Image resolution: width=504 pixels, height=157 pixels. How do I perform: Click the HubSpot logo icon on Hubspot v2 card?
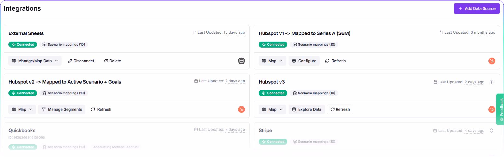(241, 109)
